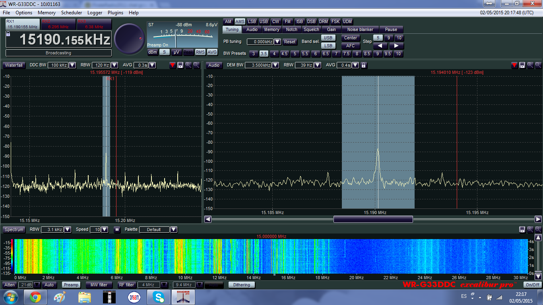Click the red marker triangle in DDC panel

pyautogui.click(x=172, y=65)
